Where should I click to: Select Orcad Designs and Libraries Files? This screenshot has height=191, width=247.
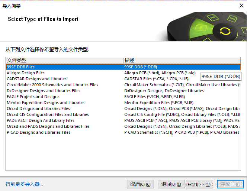point(38,109)
